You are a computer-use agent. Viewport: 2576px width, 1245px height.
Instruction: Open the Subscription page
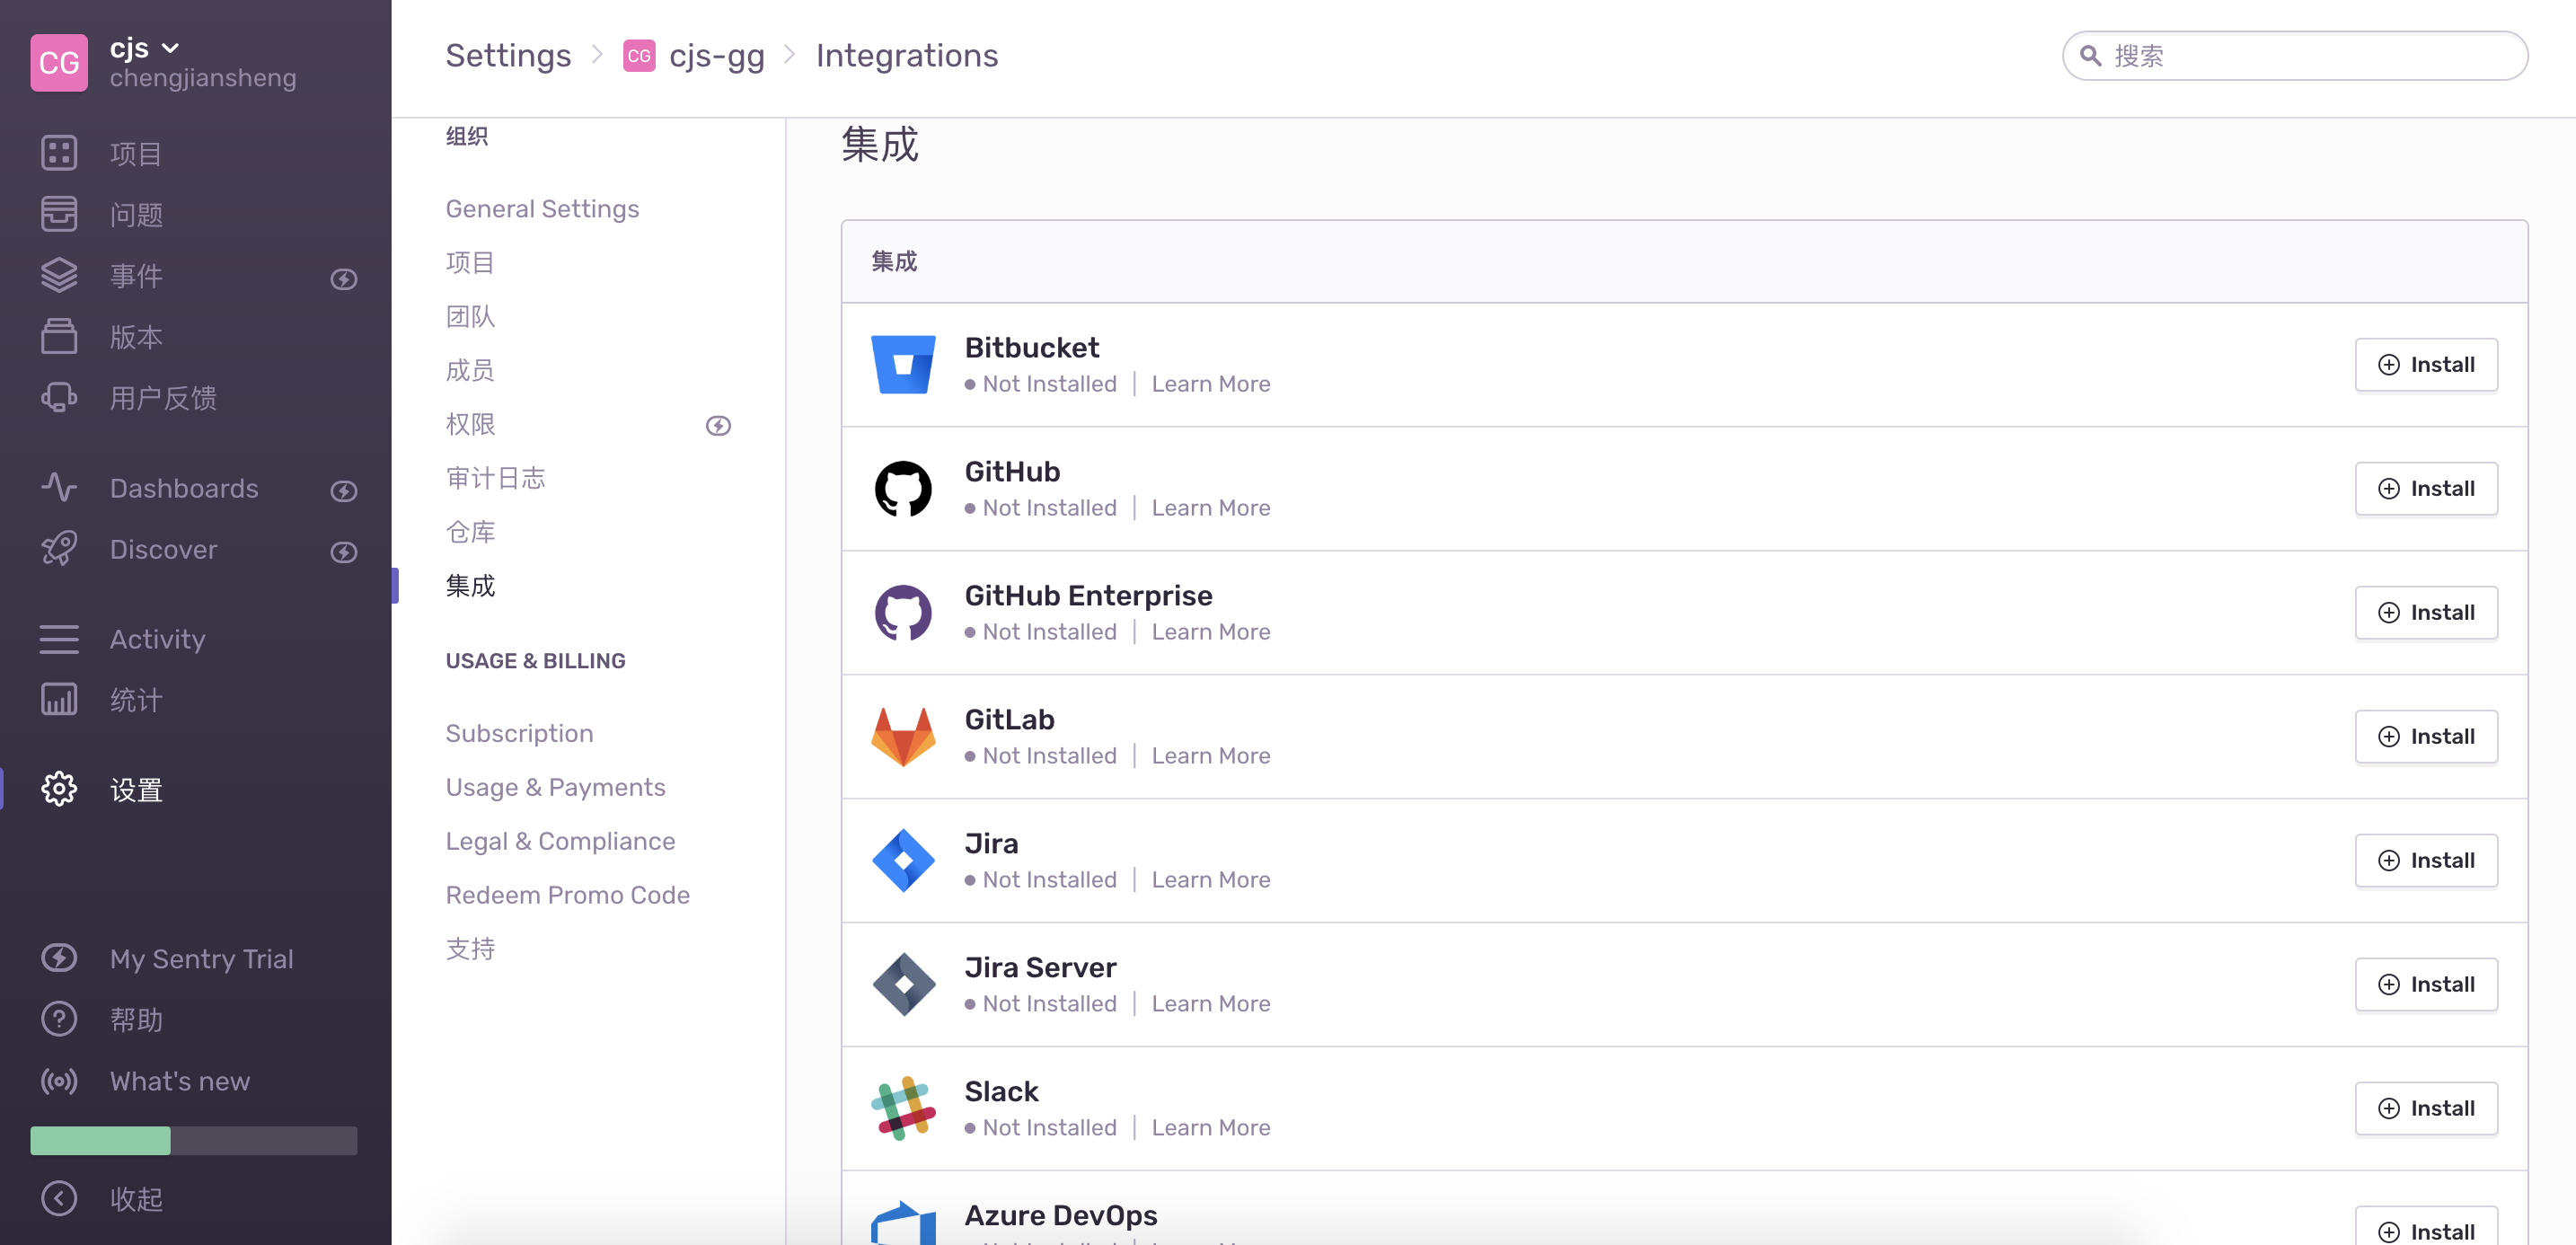(519, 733)
